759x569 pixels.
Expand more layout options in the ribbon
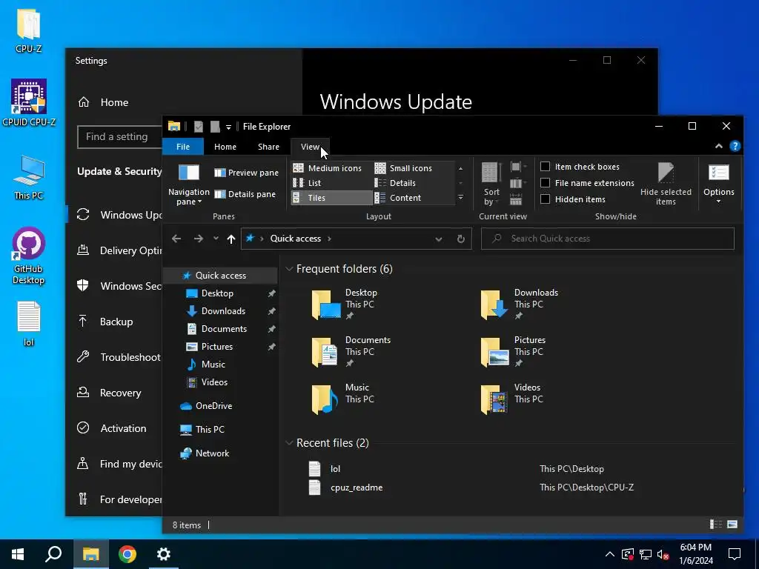[460, 197]
